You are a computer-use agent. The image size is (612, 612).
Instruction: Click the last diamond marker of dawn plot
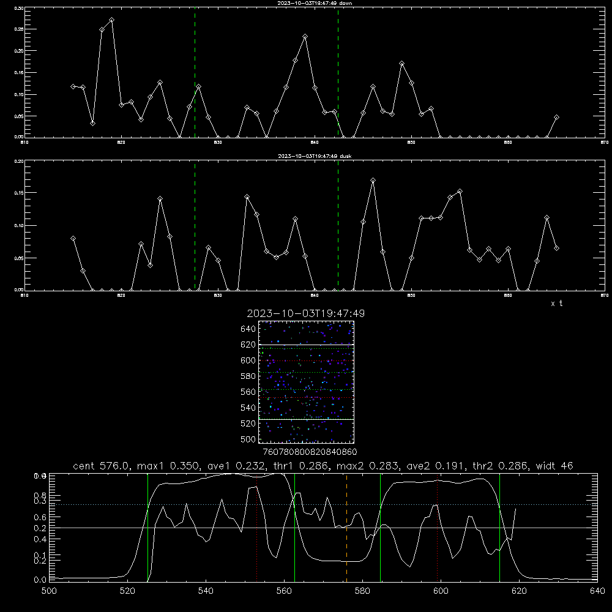point(556,117)
